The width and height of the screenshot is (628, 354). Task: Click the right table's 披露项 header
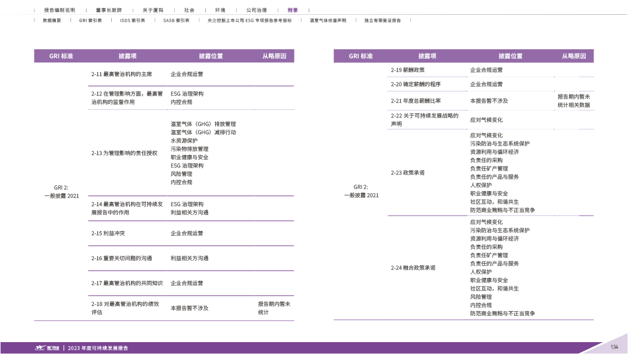point(427,56)
